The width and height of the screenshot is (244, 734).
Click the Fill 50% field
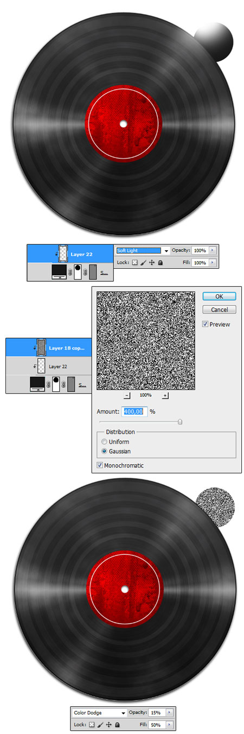point(158,724)
